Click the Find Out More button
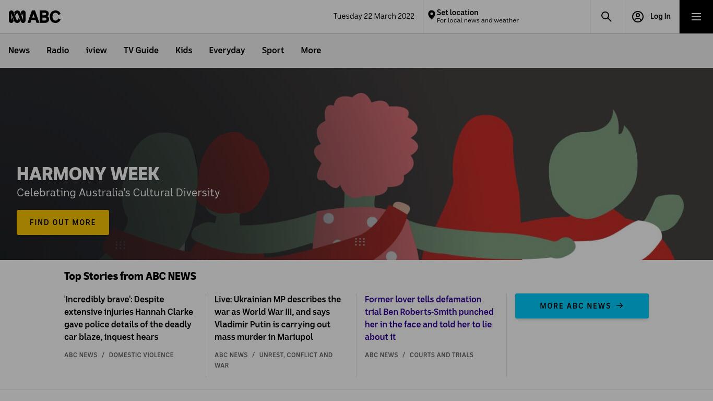Screen dimensions: 713x401 click(63, 222)
